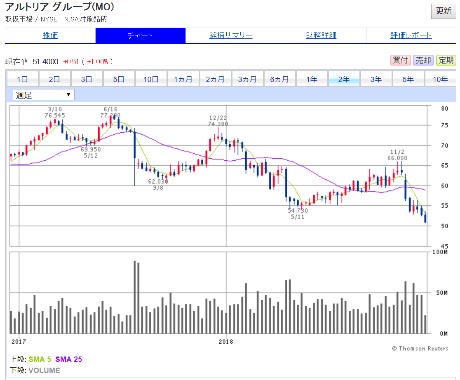The image size is (460, 380).
Task: Select the 5日 chart period
Action: point(119,79)
